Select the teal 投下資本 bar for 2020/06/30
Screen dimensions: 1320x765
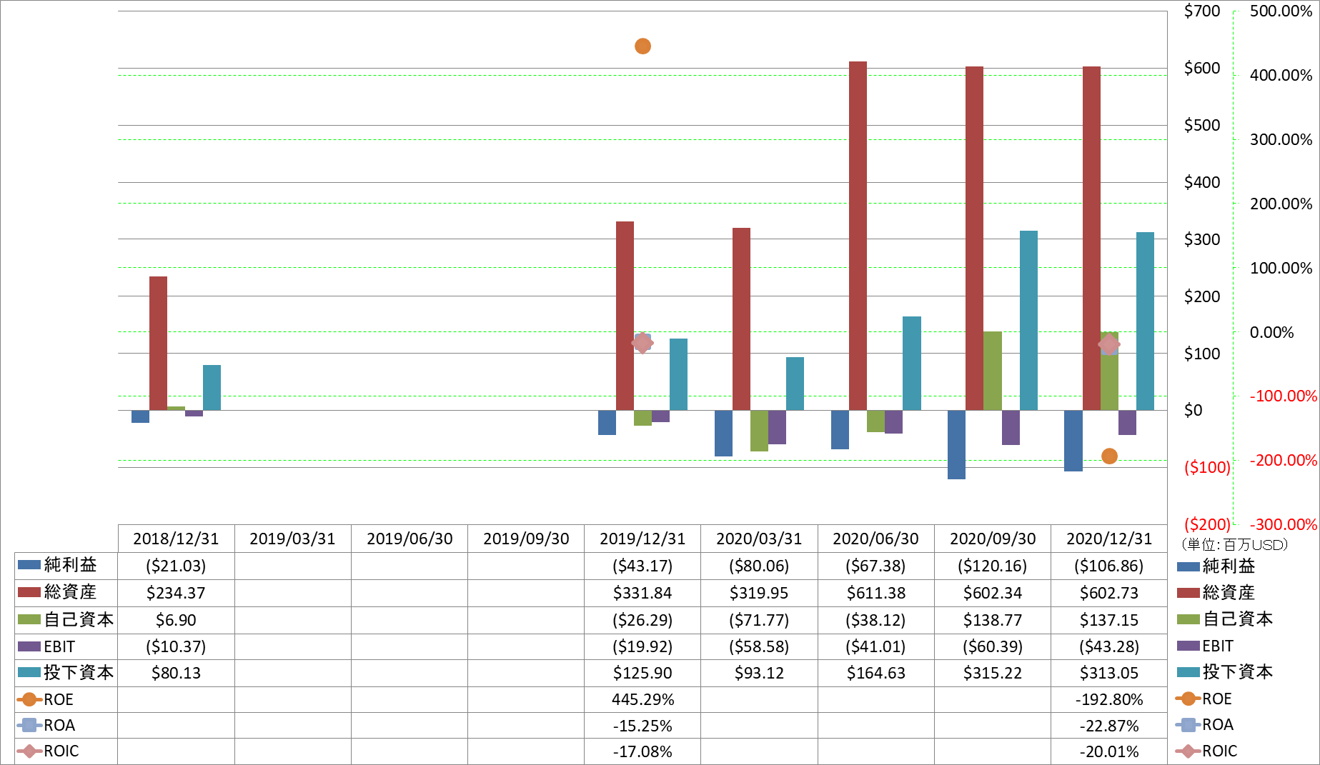pyautogui.click(x=911, y=363)
